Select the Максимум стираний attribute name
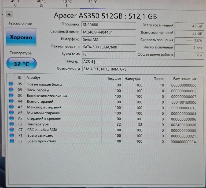This screenshot has height=188, width=206. point(44,107)
